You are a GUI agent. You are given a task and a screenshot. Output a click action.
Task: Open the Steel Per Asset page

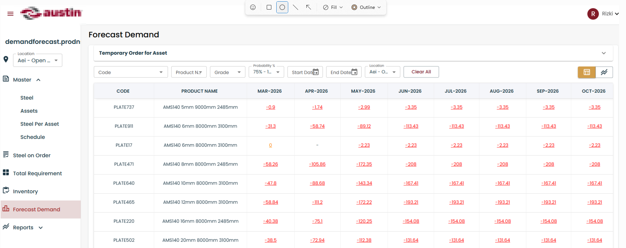[x=40, y=124]
